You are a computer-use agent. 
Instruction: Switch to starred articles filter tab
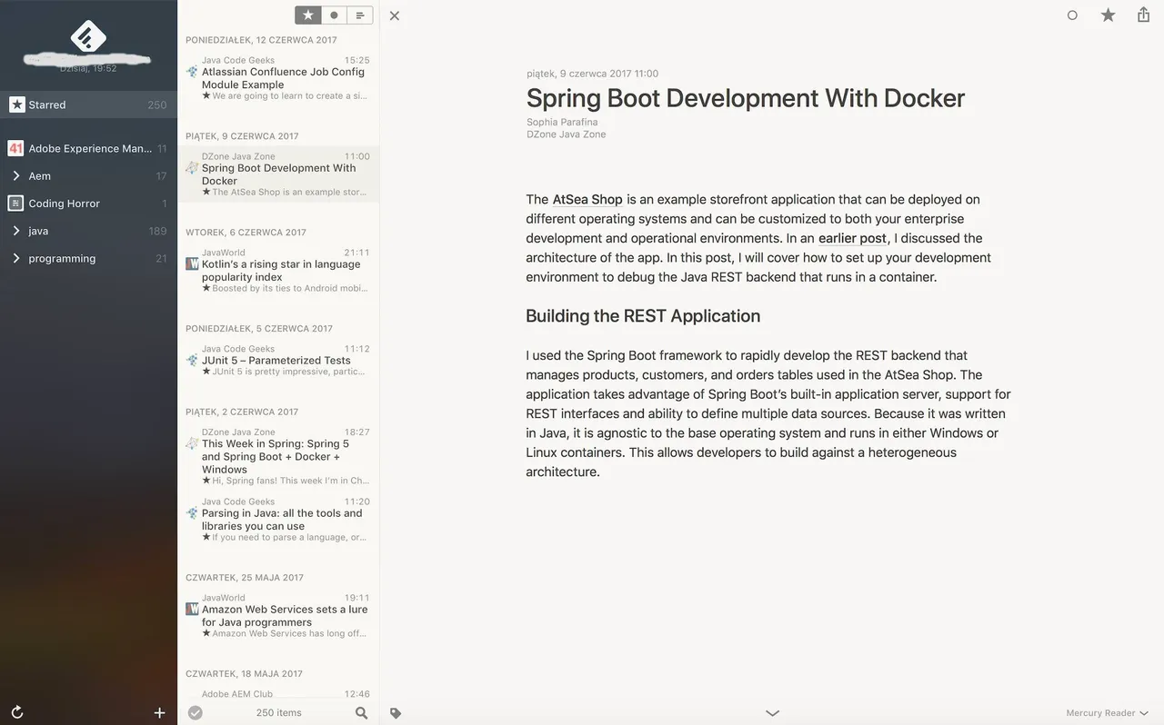click(x=308, y=15)
